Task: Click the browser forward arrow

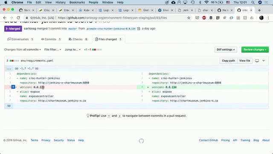Action: pos(12,18)
